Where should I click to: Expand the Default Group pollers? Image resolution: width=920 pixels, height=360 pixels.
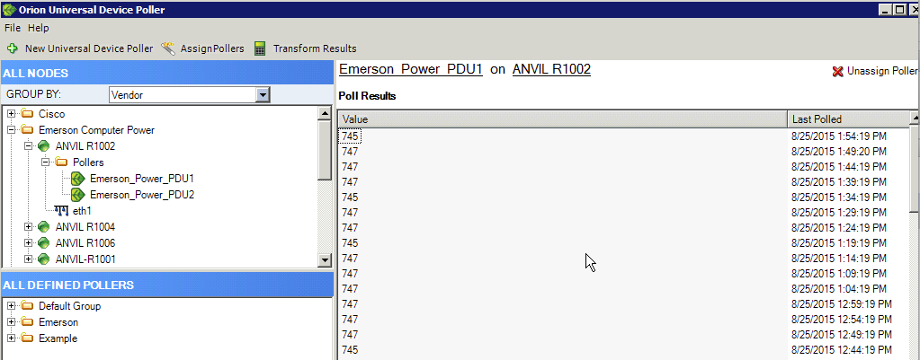11,306
